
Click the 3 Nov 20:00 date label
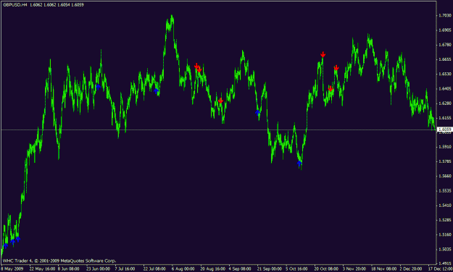click(354, 269)
